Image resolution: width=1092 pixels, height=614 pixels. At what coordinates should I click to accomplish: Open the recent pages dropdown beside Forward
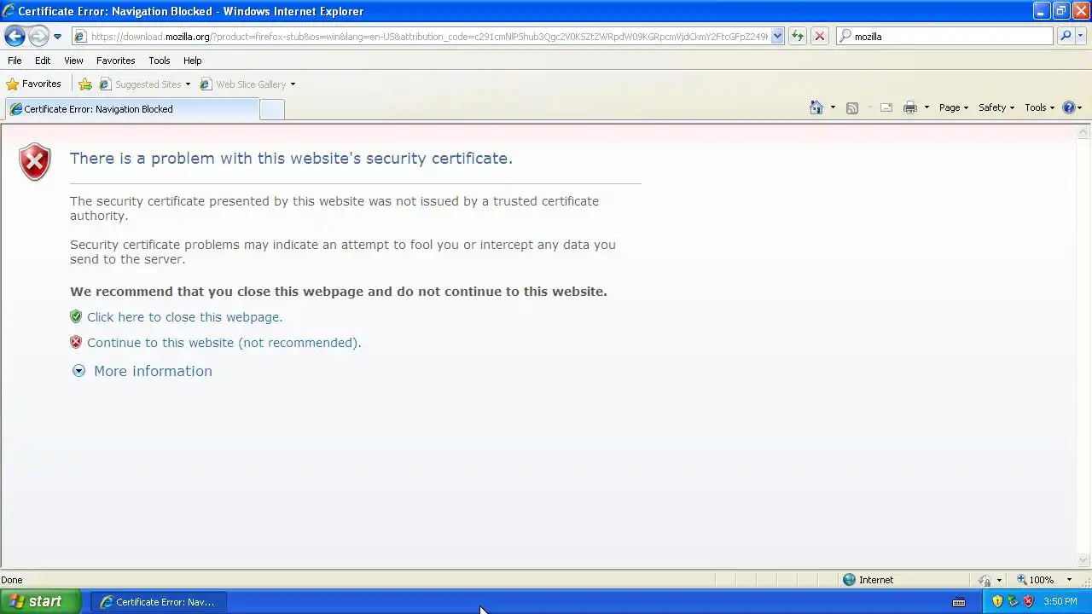57,37
